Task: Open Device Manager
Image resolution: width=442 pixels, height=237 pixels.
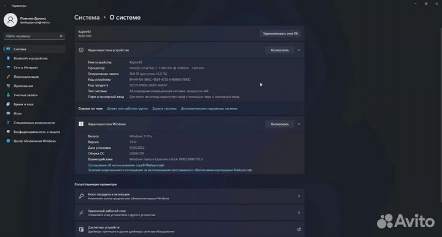Action: (x=190, y=229)
